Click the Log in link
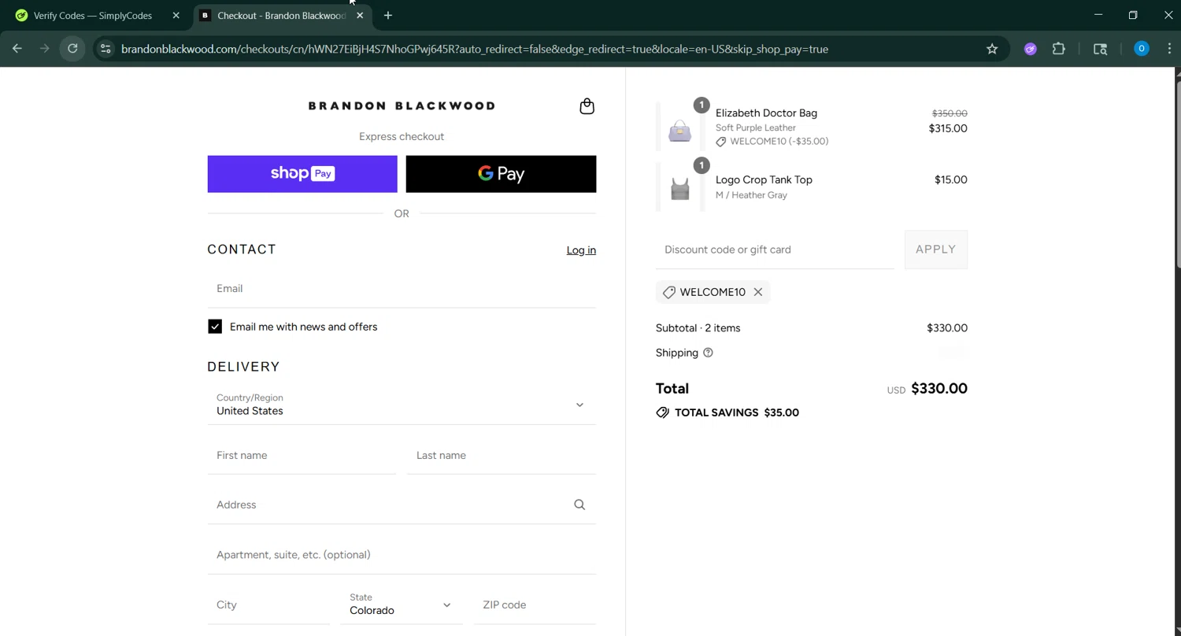Viewport: 1181px width, 636px height. point(581,250)
